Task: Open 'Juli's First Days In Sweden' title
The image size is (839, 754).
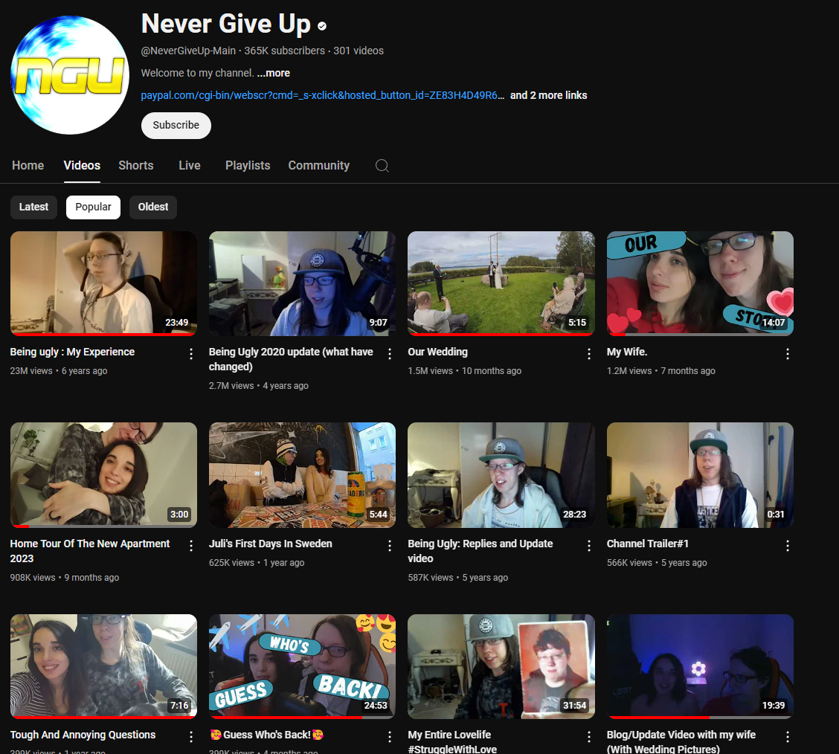Action: coord(270,544)
